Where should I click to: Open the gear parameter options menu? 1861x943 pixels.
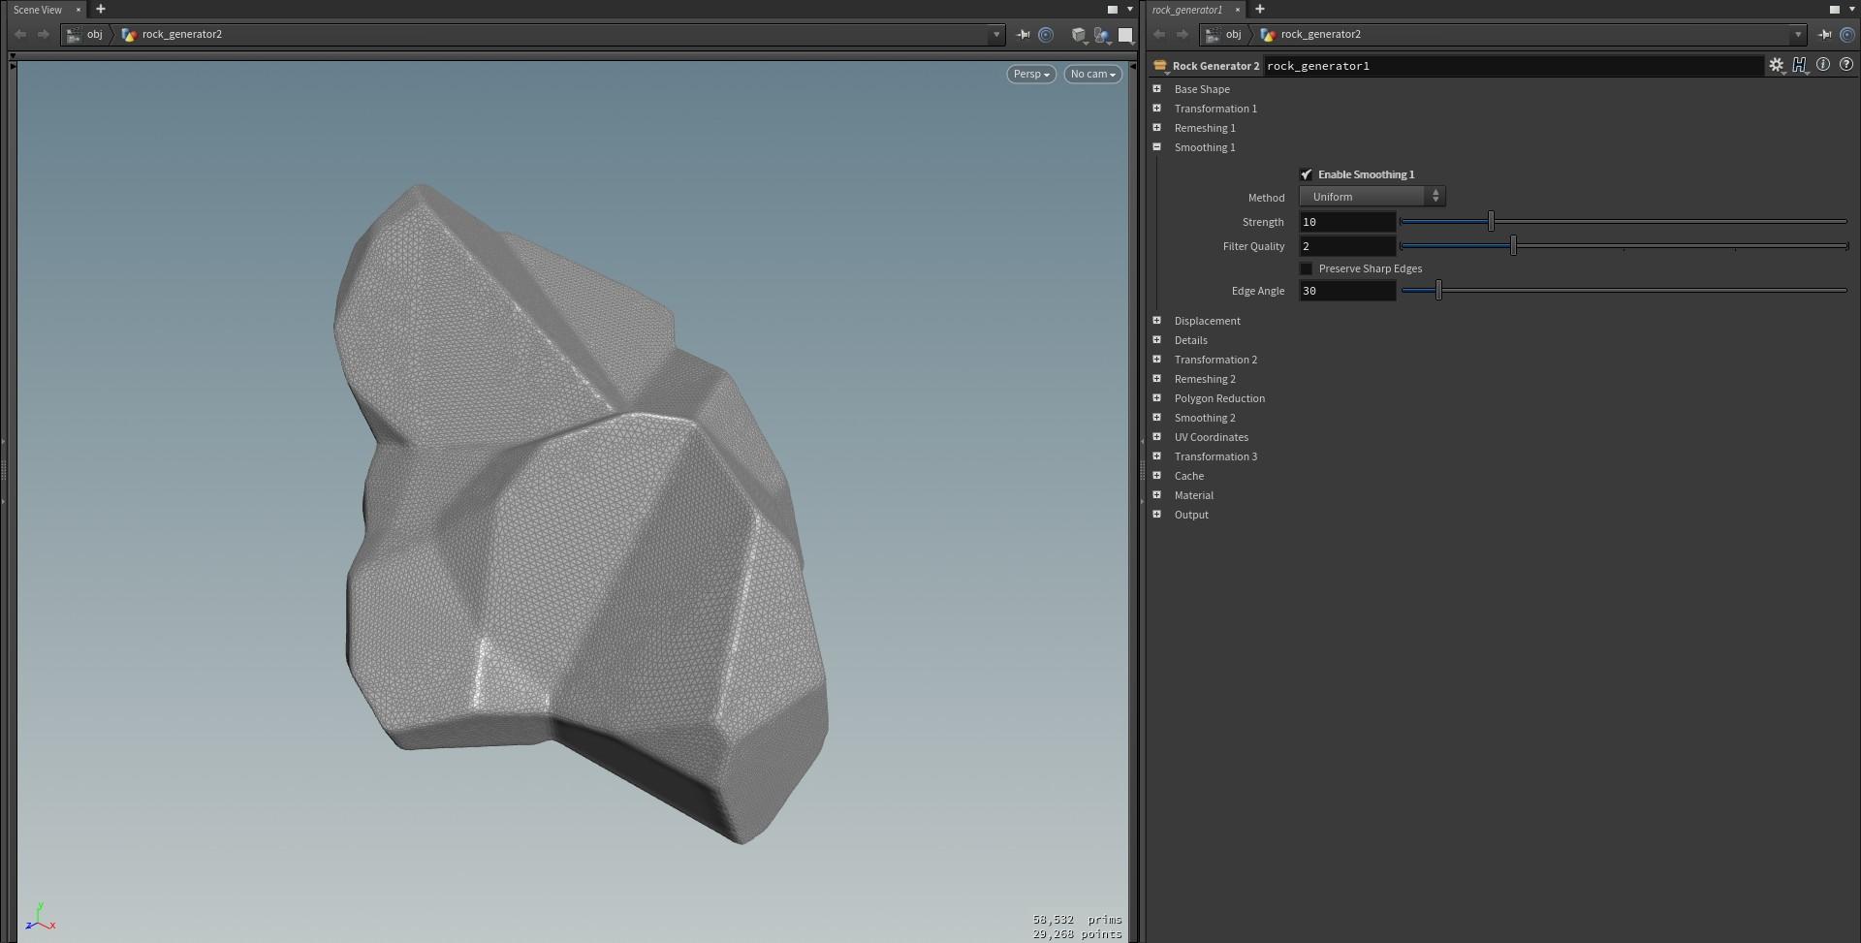pyautogui.click(x=1777, y=64)
